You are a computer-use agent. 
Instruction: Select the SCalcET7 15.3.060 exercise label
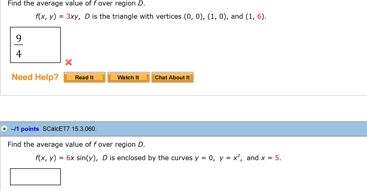point(69,129)
